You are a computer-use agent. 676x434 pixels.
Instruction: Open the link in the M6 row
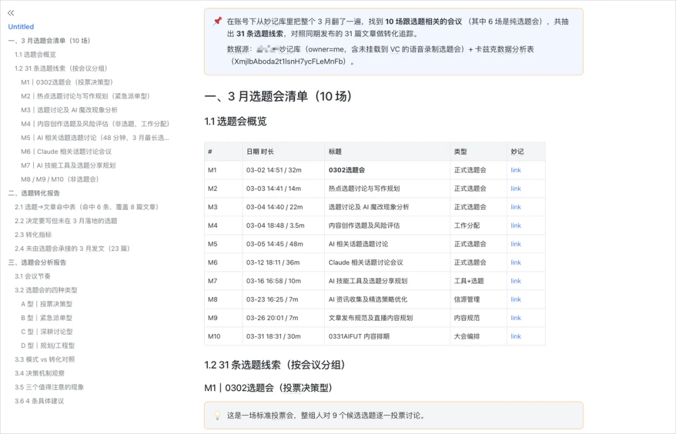(516, 263)
